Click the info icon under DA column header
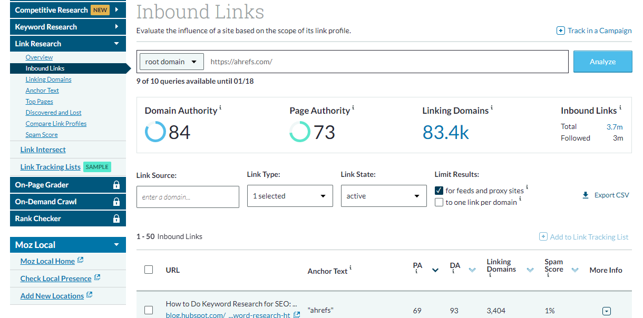 coord(453,272)
